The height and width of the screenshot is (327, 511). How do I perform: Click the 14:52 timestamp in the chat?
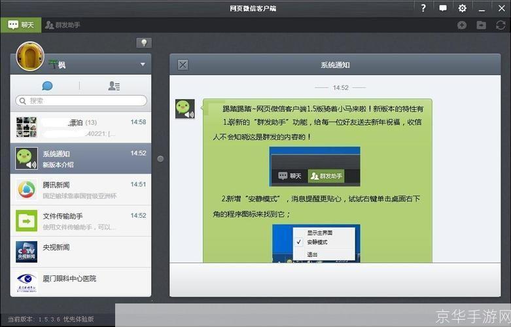[341, 88]
